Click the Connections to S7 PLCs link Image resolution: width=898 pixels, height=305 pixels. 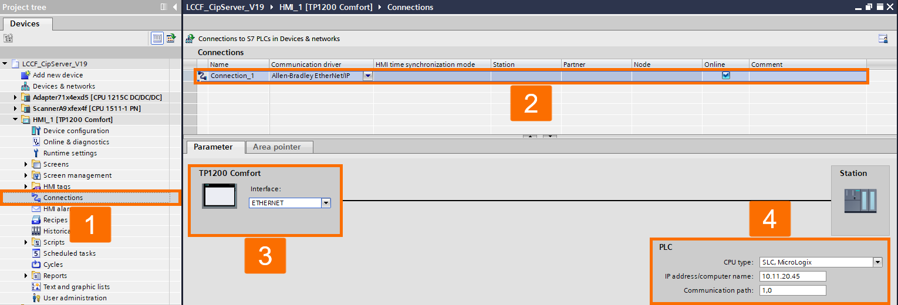[269, 39]
